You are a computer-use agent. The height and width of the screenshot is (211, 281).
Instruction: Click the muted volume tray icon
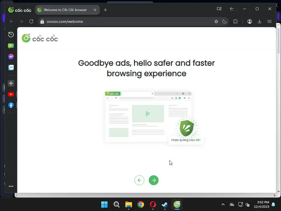pyautogui.click(x=248, y=204)
